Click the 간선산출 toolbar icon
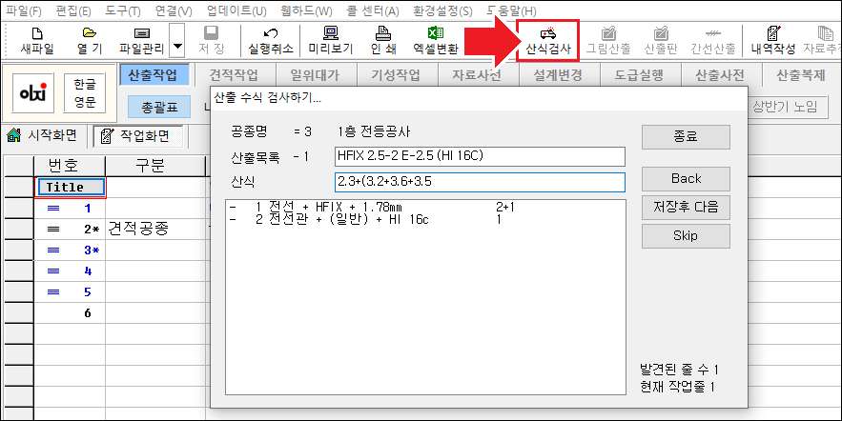Image resolution: width=842 pixels, height=421 pixels. tap(712, 41)
